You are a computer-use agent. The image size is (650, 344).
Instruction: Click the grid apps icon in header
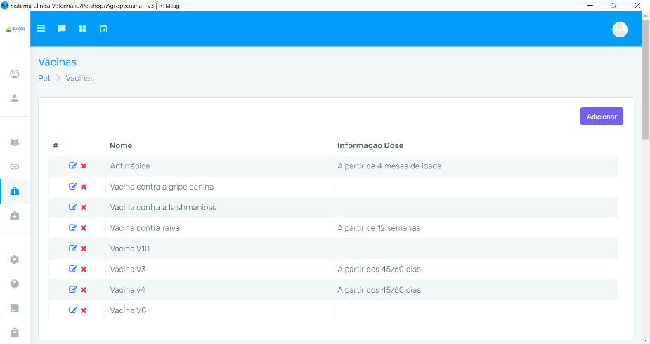[x=82, y=29]
